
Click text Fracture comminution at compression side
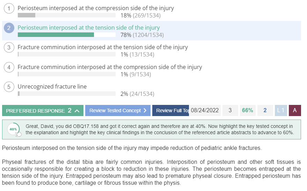point(110,67)
